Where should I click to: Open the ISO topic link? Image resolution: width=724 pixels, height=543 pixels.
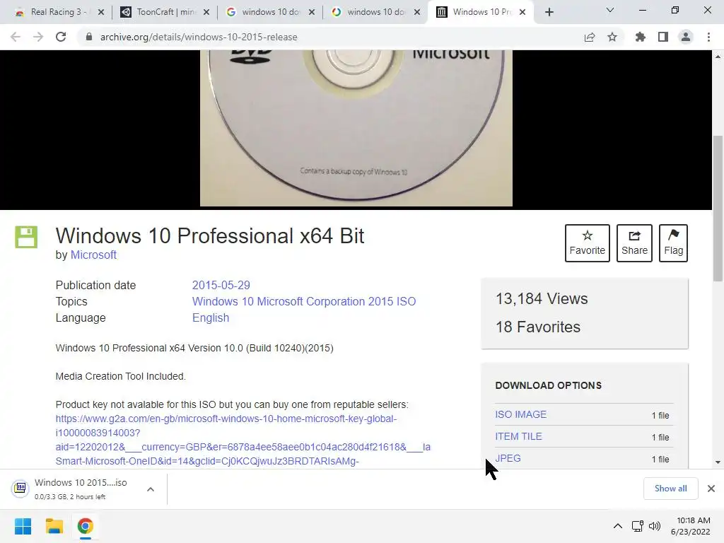point(407,301)
